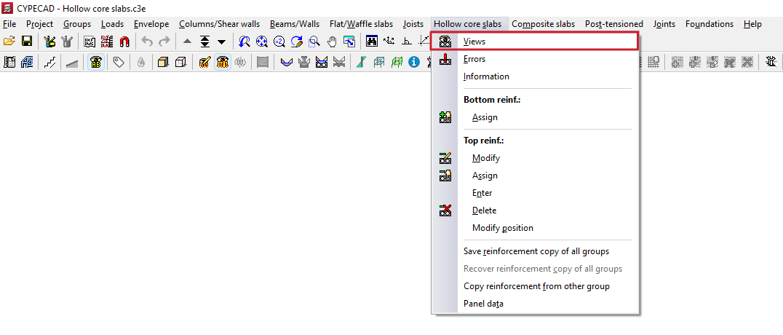Select the pan hand tool
Screen dimensions: 783x335
(x=332, y=42)
